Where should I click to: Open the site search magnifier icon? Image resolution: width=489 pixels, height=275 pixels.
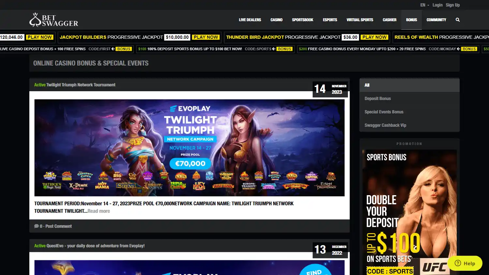click(x=458, y=20)
